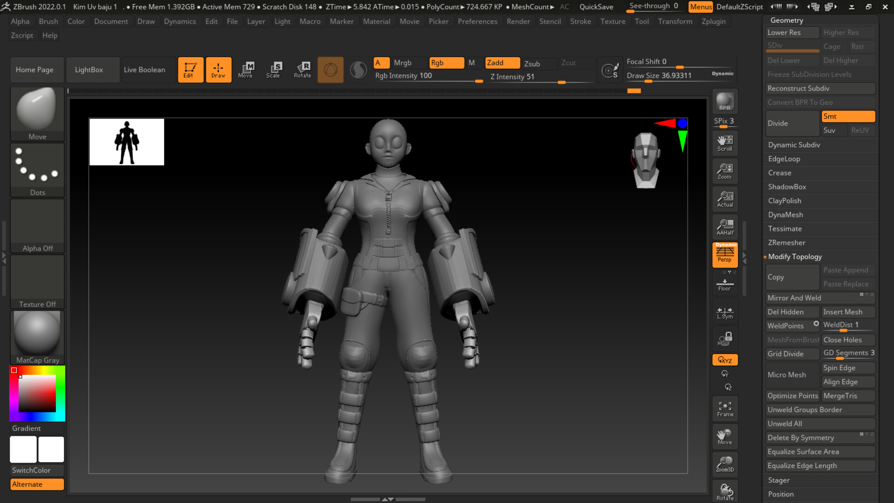
Task: Open the Texture Off selector
Action: pyautogui.click(x=37, y=282)
